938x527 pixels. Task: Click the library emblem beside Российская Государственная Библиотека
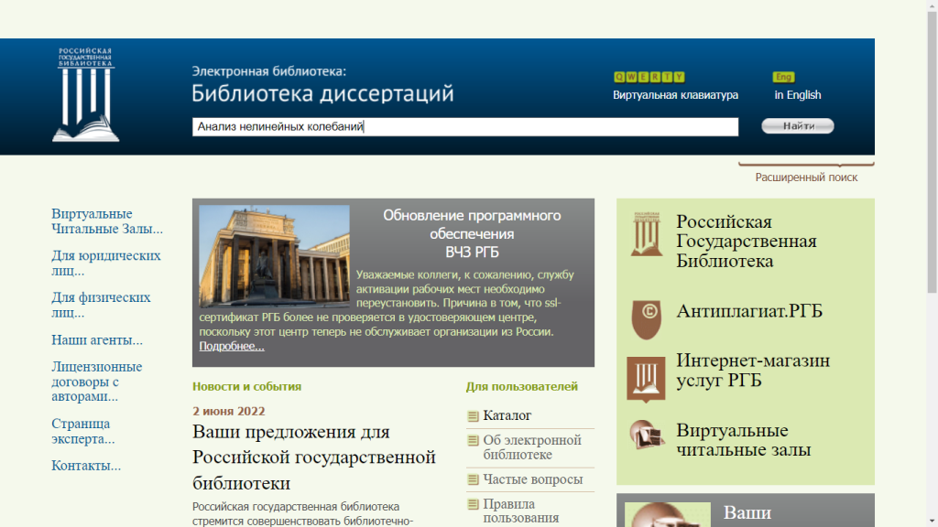click(x=647, y=233)
